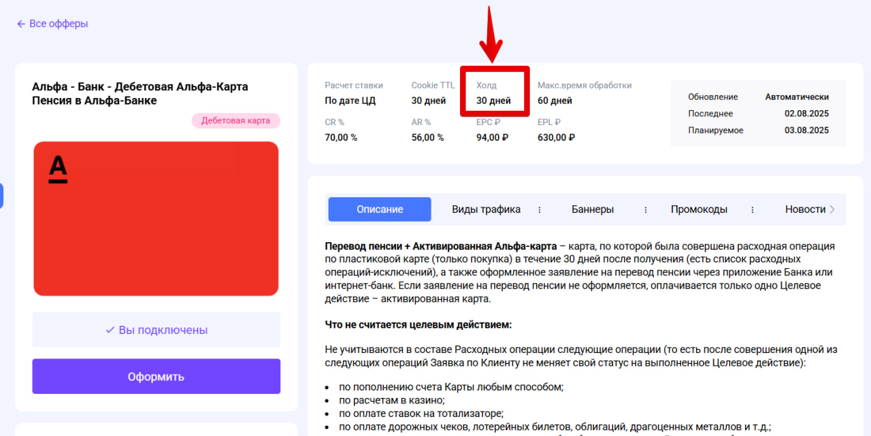
Task: Click the pink Дебетовая карта badge
Action: click(235, 121)
